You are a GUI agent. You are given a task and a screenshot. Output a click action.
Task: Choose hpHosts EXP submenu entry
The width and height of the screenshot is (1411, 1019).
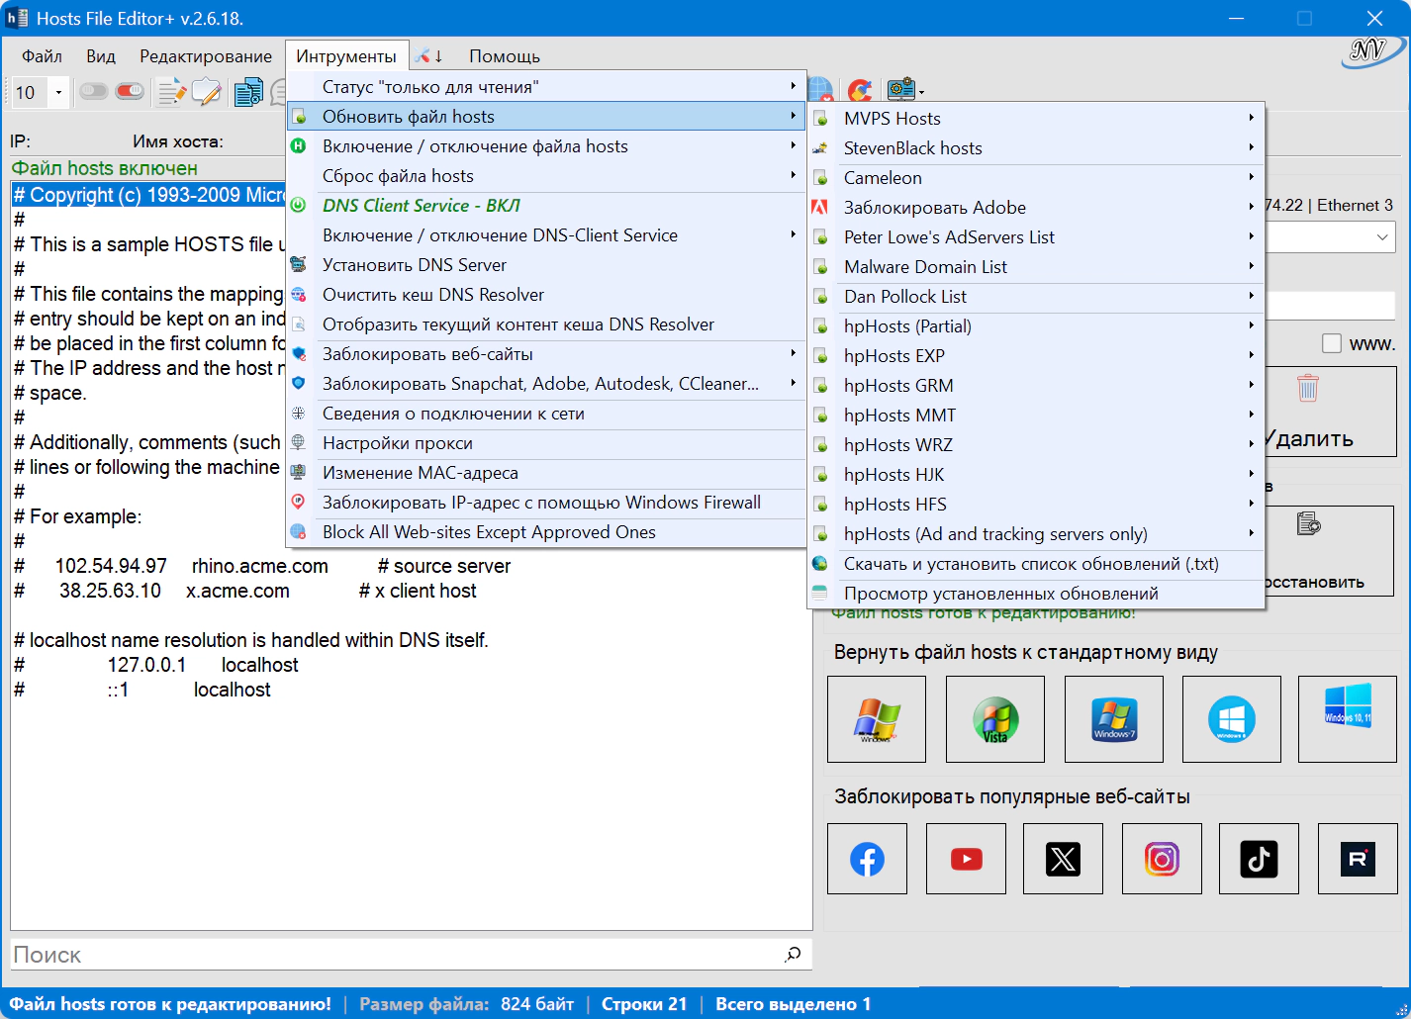(1036, 356)
